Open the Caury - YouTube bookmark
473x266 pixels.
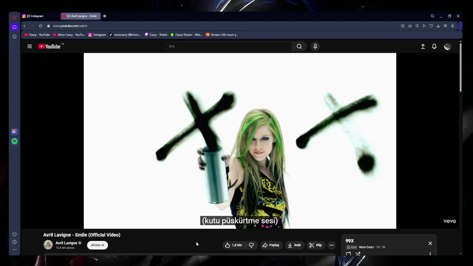[37, 35]
